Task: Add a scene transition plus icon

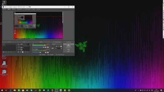Action: tap(57, 46)
